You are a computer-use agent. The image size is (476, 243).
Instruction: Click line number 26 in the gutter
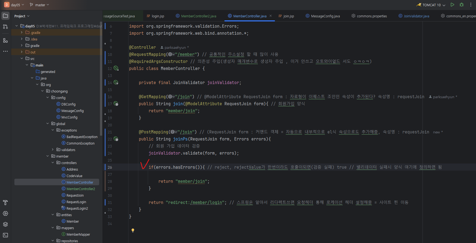click(x=110, y=167)
